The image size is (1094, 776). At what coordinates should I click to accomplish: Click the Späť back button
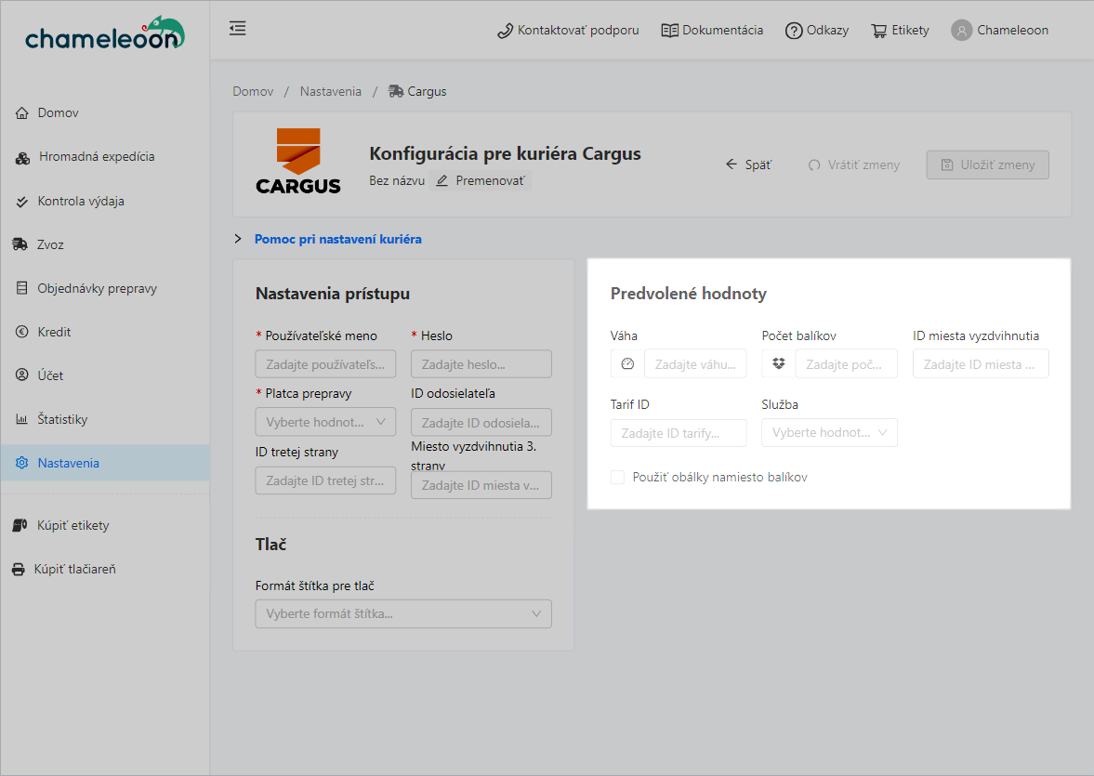[x=748, y=164]
